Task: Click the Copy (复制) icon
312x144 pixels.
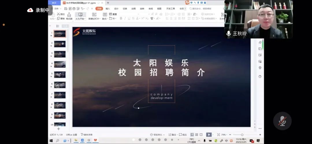Action: coord(58,18)
